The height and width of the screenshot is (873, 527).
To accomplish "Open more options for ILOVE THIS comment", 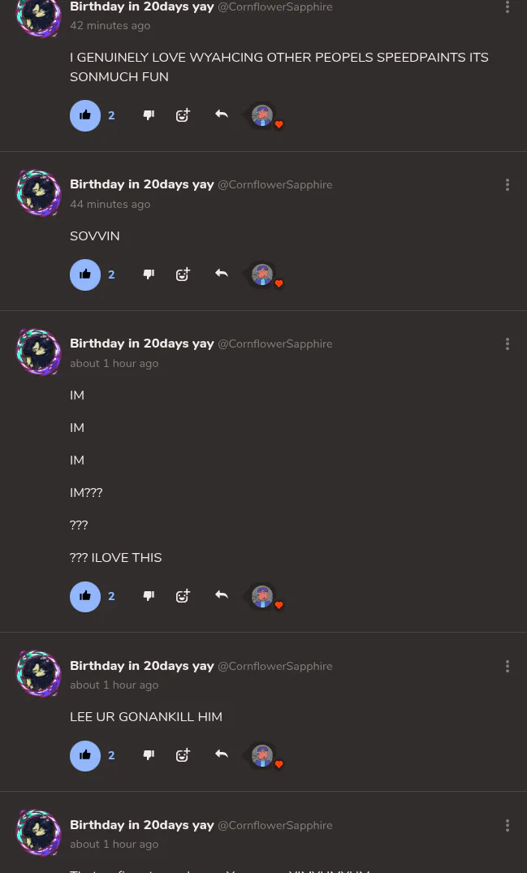I will 508,344.
